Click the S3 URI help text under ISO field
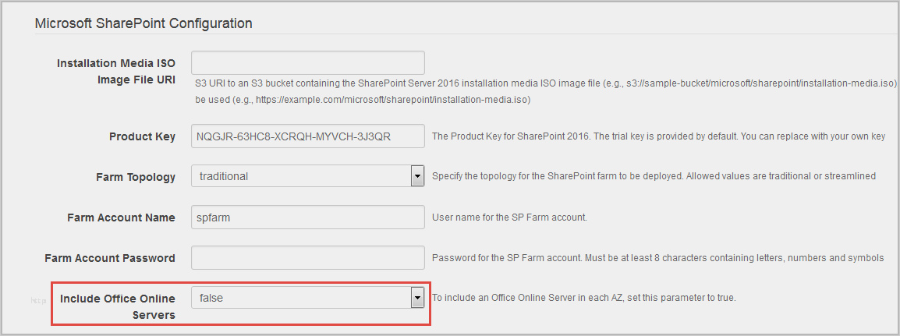Viewport: 900px width, 336px height. (x=546, y=82)
